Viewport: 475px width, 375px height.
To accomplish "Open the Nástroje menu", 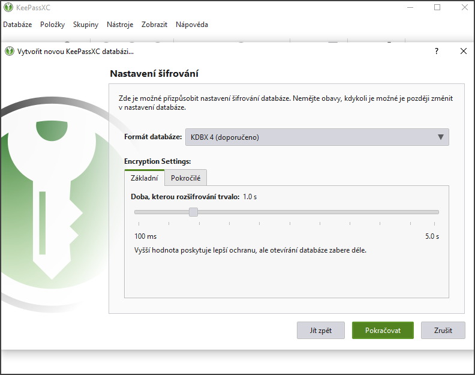I will tap(120, 25).
